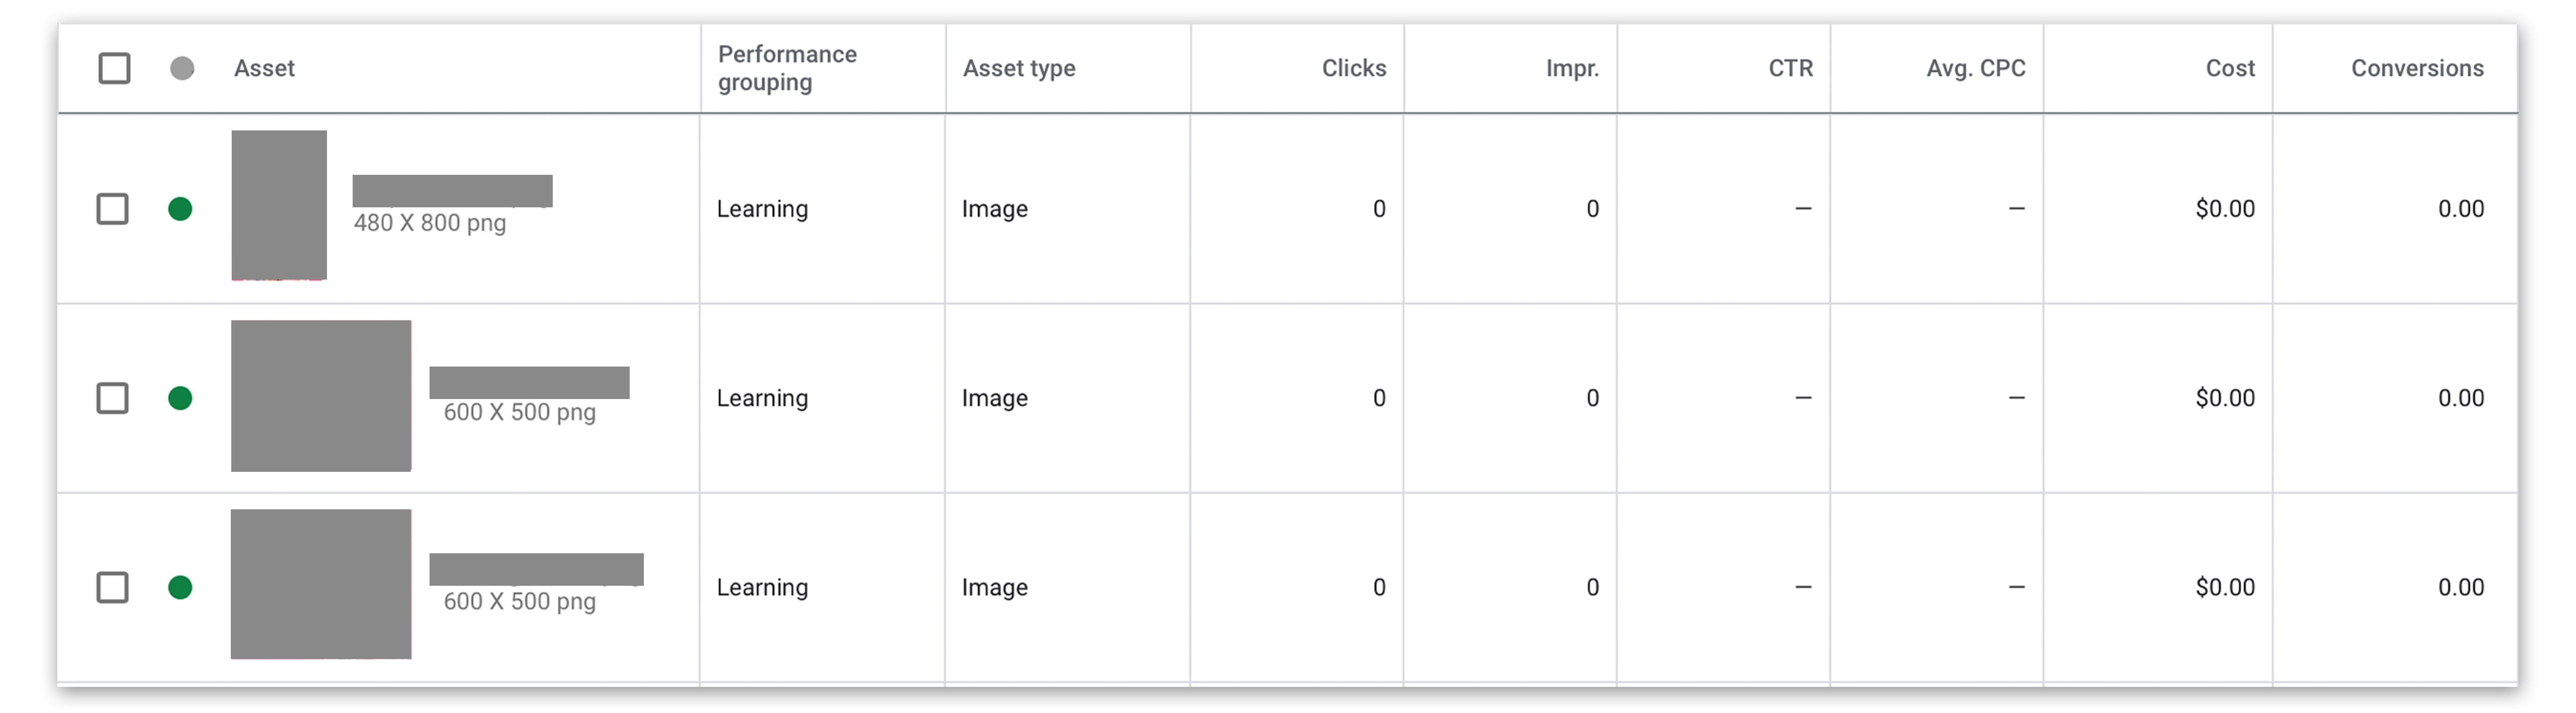Open the 480 X 800 image thumbnail
2576x713 pixels.
[279, 205]
